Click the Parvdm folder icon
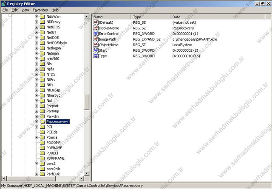This screenshot has height=189, width=272. pos(42,116)
